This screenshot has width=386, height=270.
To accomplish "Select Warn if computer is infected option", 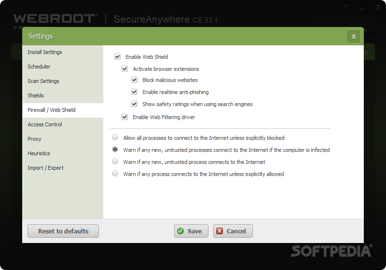I will 115,149.
